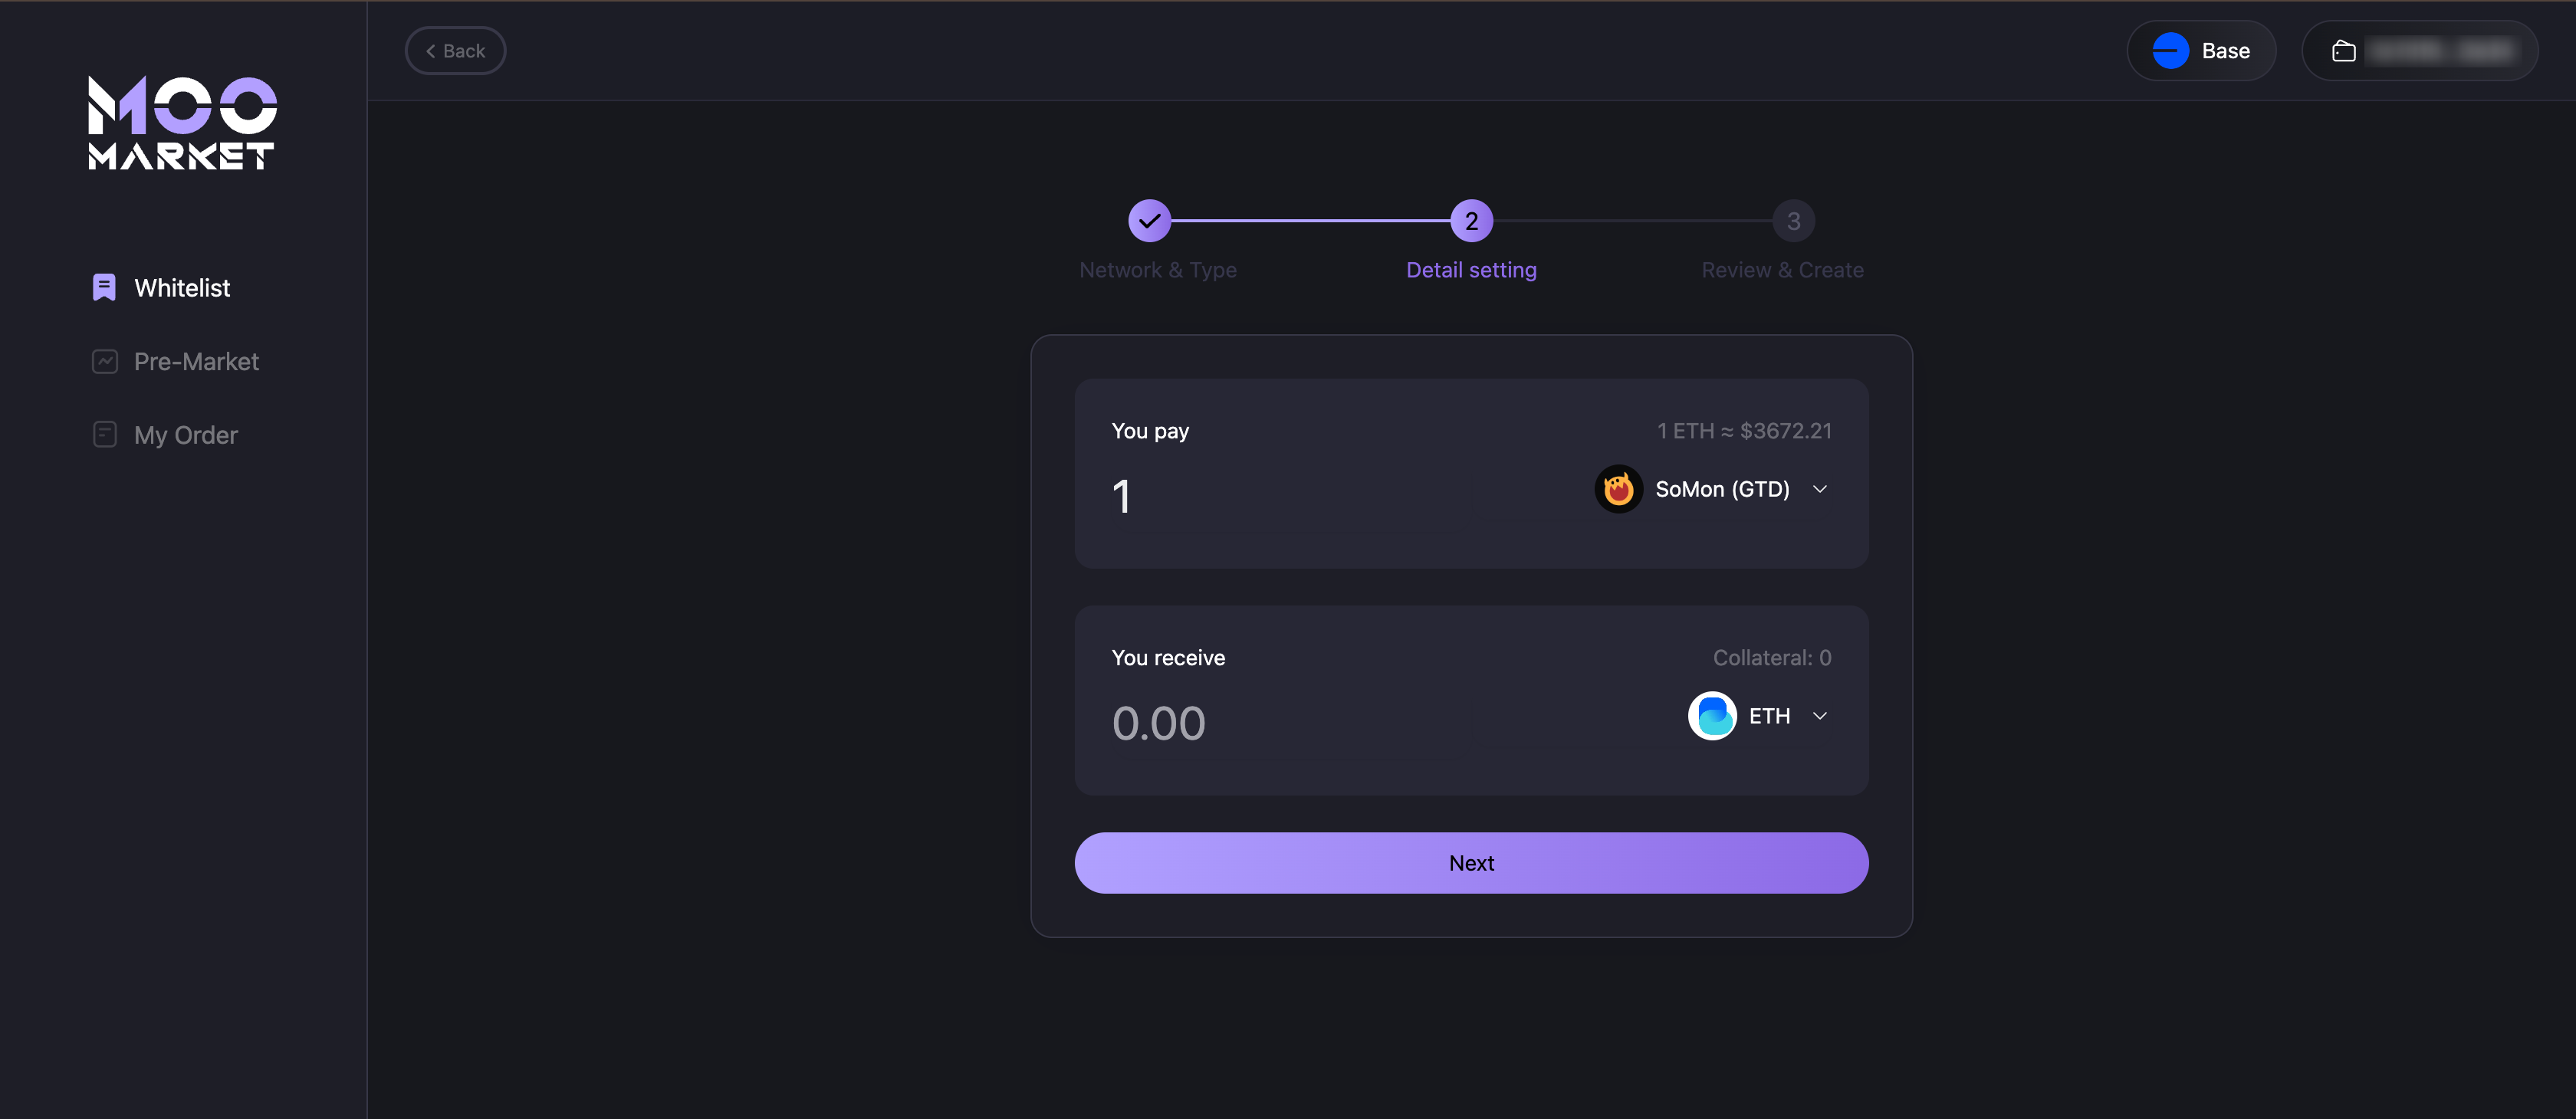Screen dimensions: 2576x1119
Task: Expand the SoMon (GTD) token dropdown
Action: tap(1820, 489)
